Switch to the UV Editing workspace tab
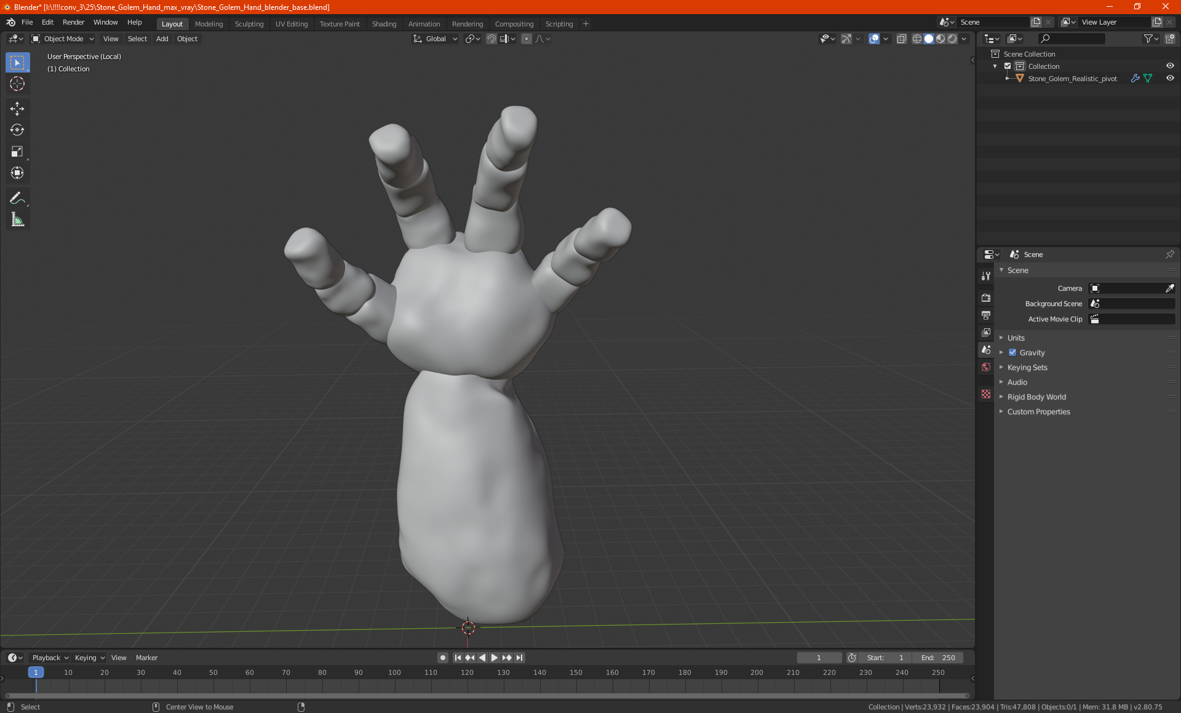Viewport: 1181px width, 713px height. (x=292, y=24)
